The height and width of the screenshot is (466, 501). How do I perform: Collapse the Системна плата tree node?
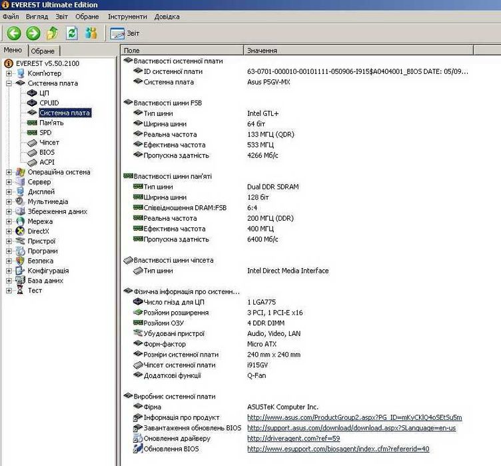click(9, 83)
